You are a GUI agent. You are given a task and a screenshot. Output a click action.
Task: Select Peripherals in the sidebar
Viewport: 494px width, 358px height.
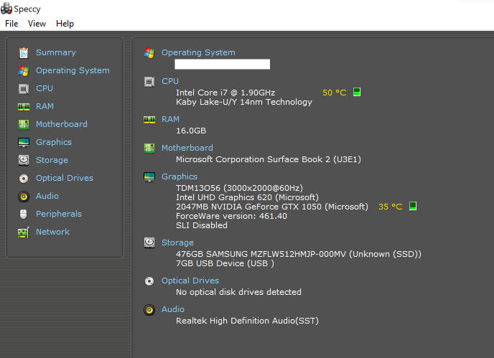[x=59, y=214]
